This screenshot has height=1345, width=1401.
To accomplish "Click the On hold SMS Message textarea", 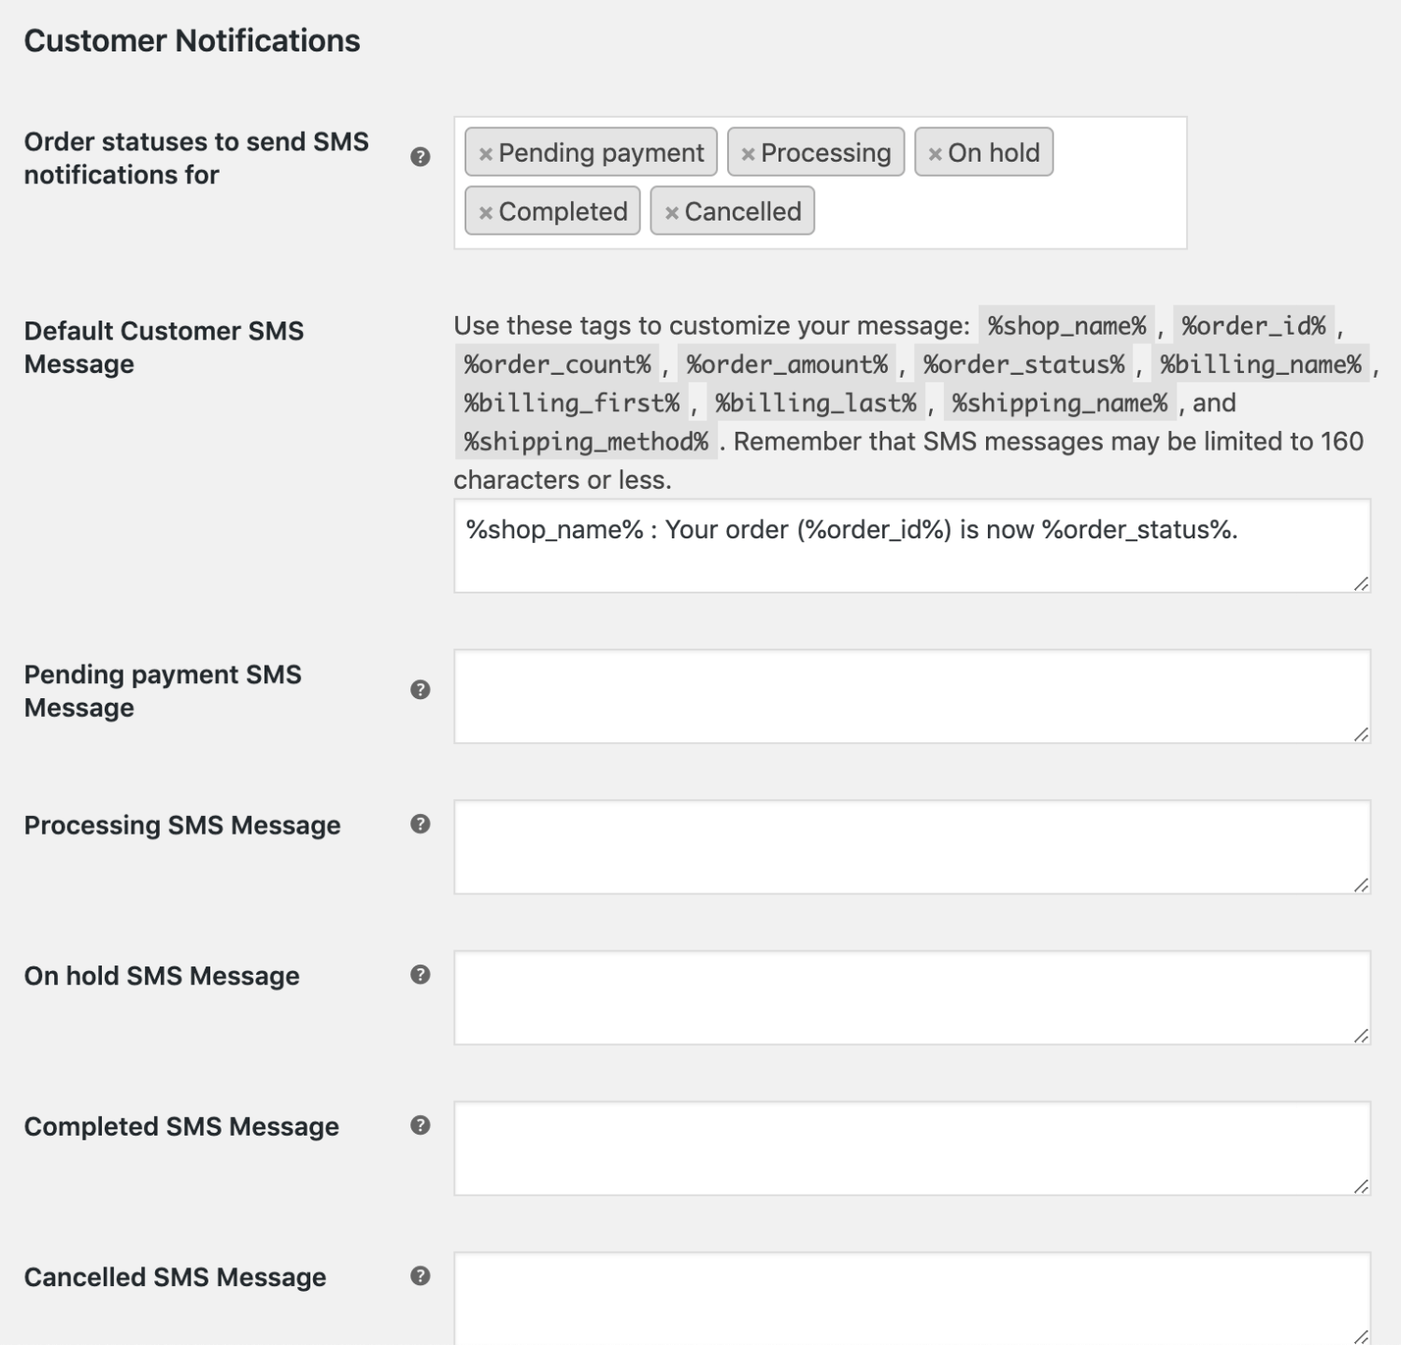I will [911, 997].
